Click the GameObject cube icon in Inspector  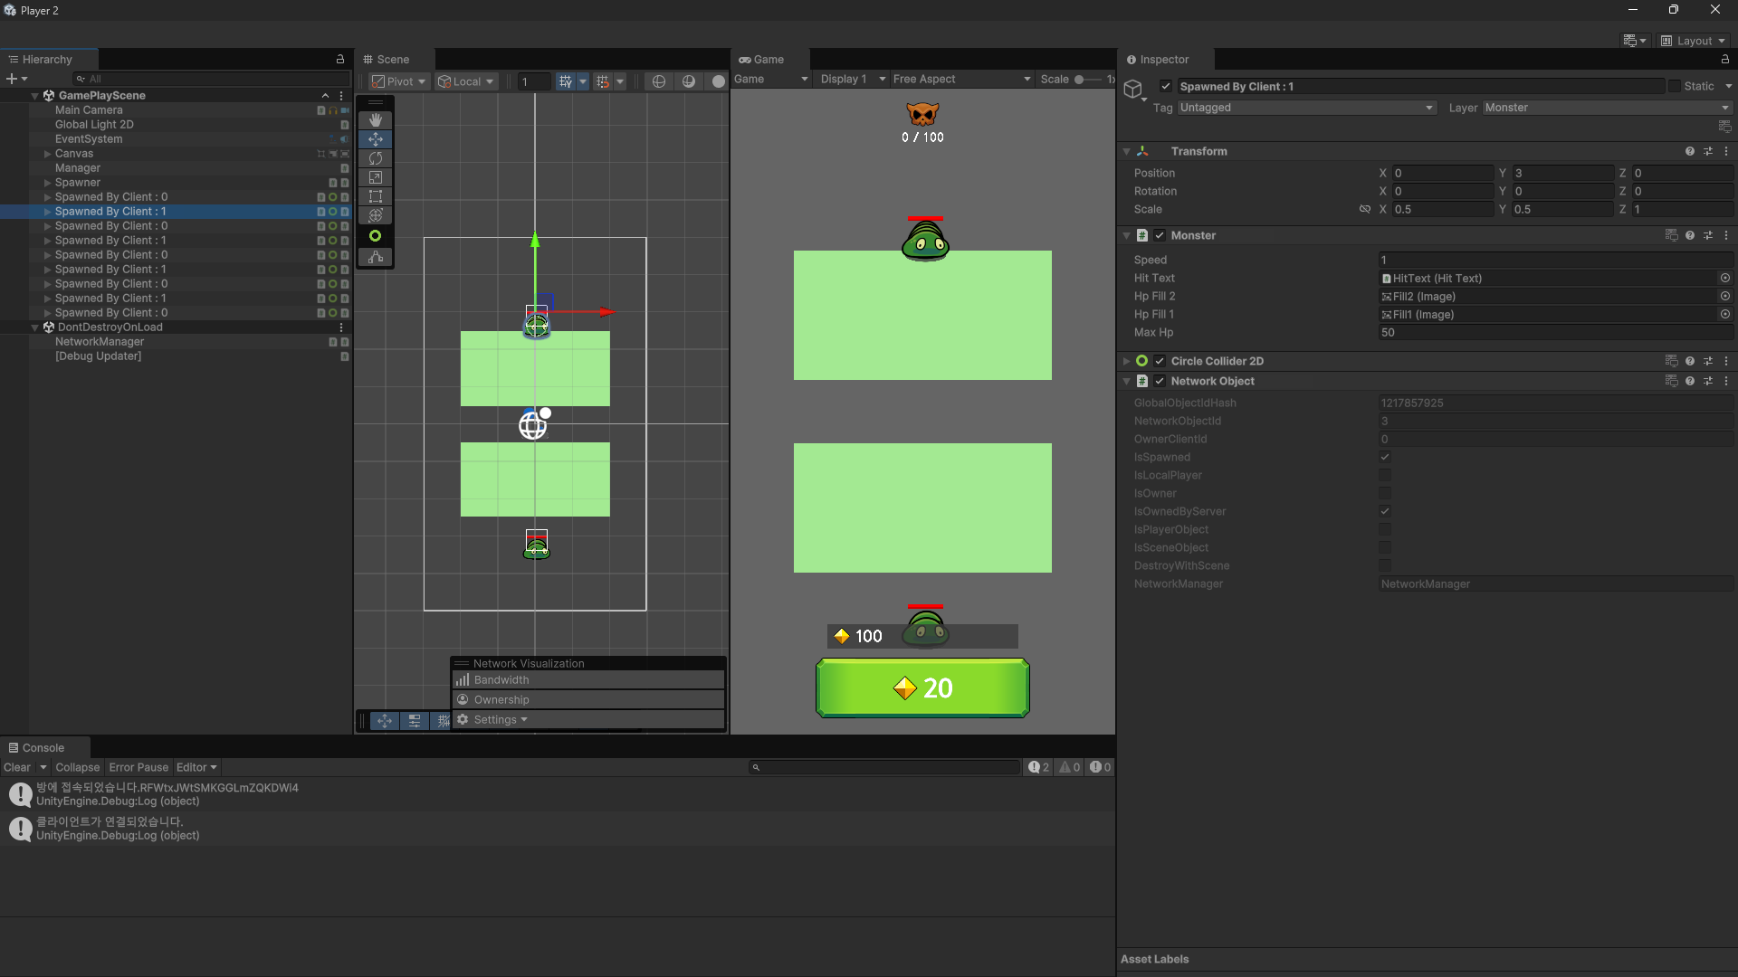click(x=1133, y=89)
